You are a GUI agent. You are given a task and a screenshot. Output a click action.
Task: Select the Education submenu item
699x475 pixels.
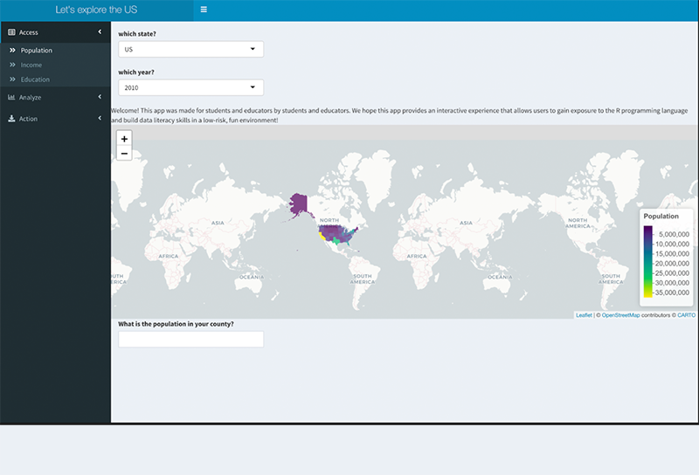(36, 79)
